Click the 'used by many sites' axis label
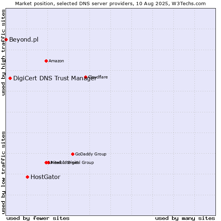 click(185, 218)
